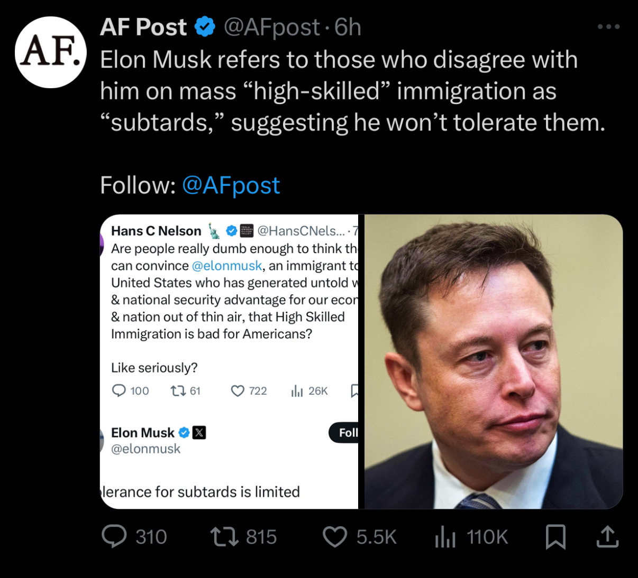The width and height of the screenshot is (638, 578).
Task: Open the photo of the man in suit
Action: point(493,361)
